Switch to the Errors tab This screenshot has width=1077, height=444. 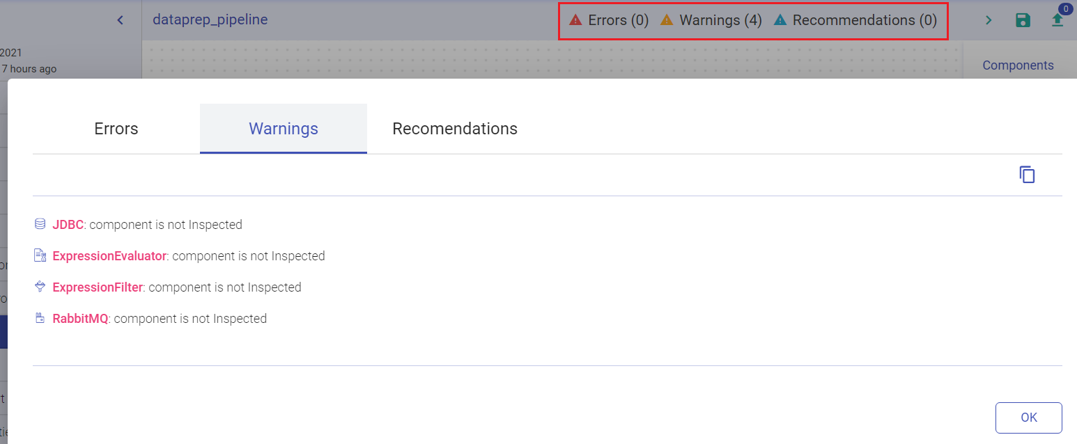(x=116, y=129)
